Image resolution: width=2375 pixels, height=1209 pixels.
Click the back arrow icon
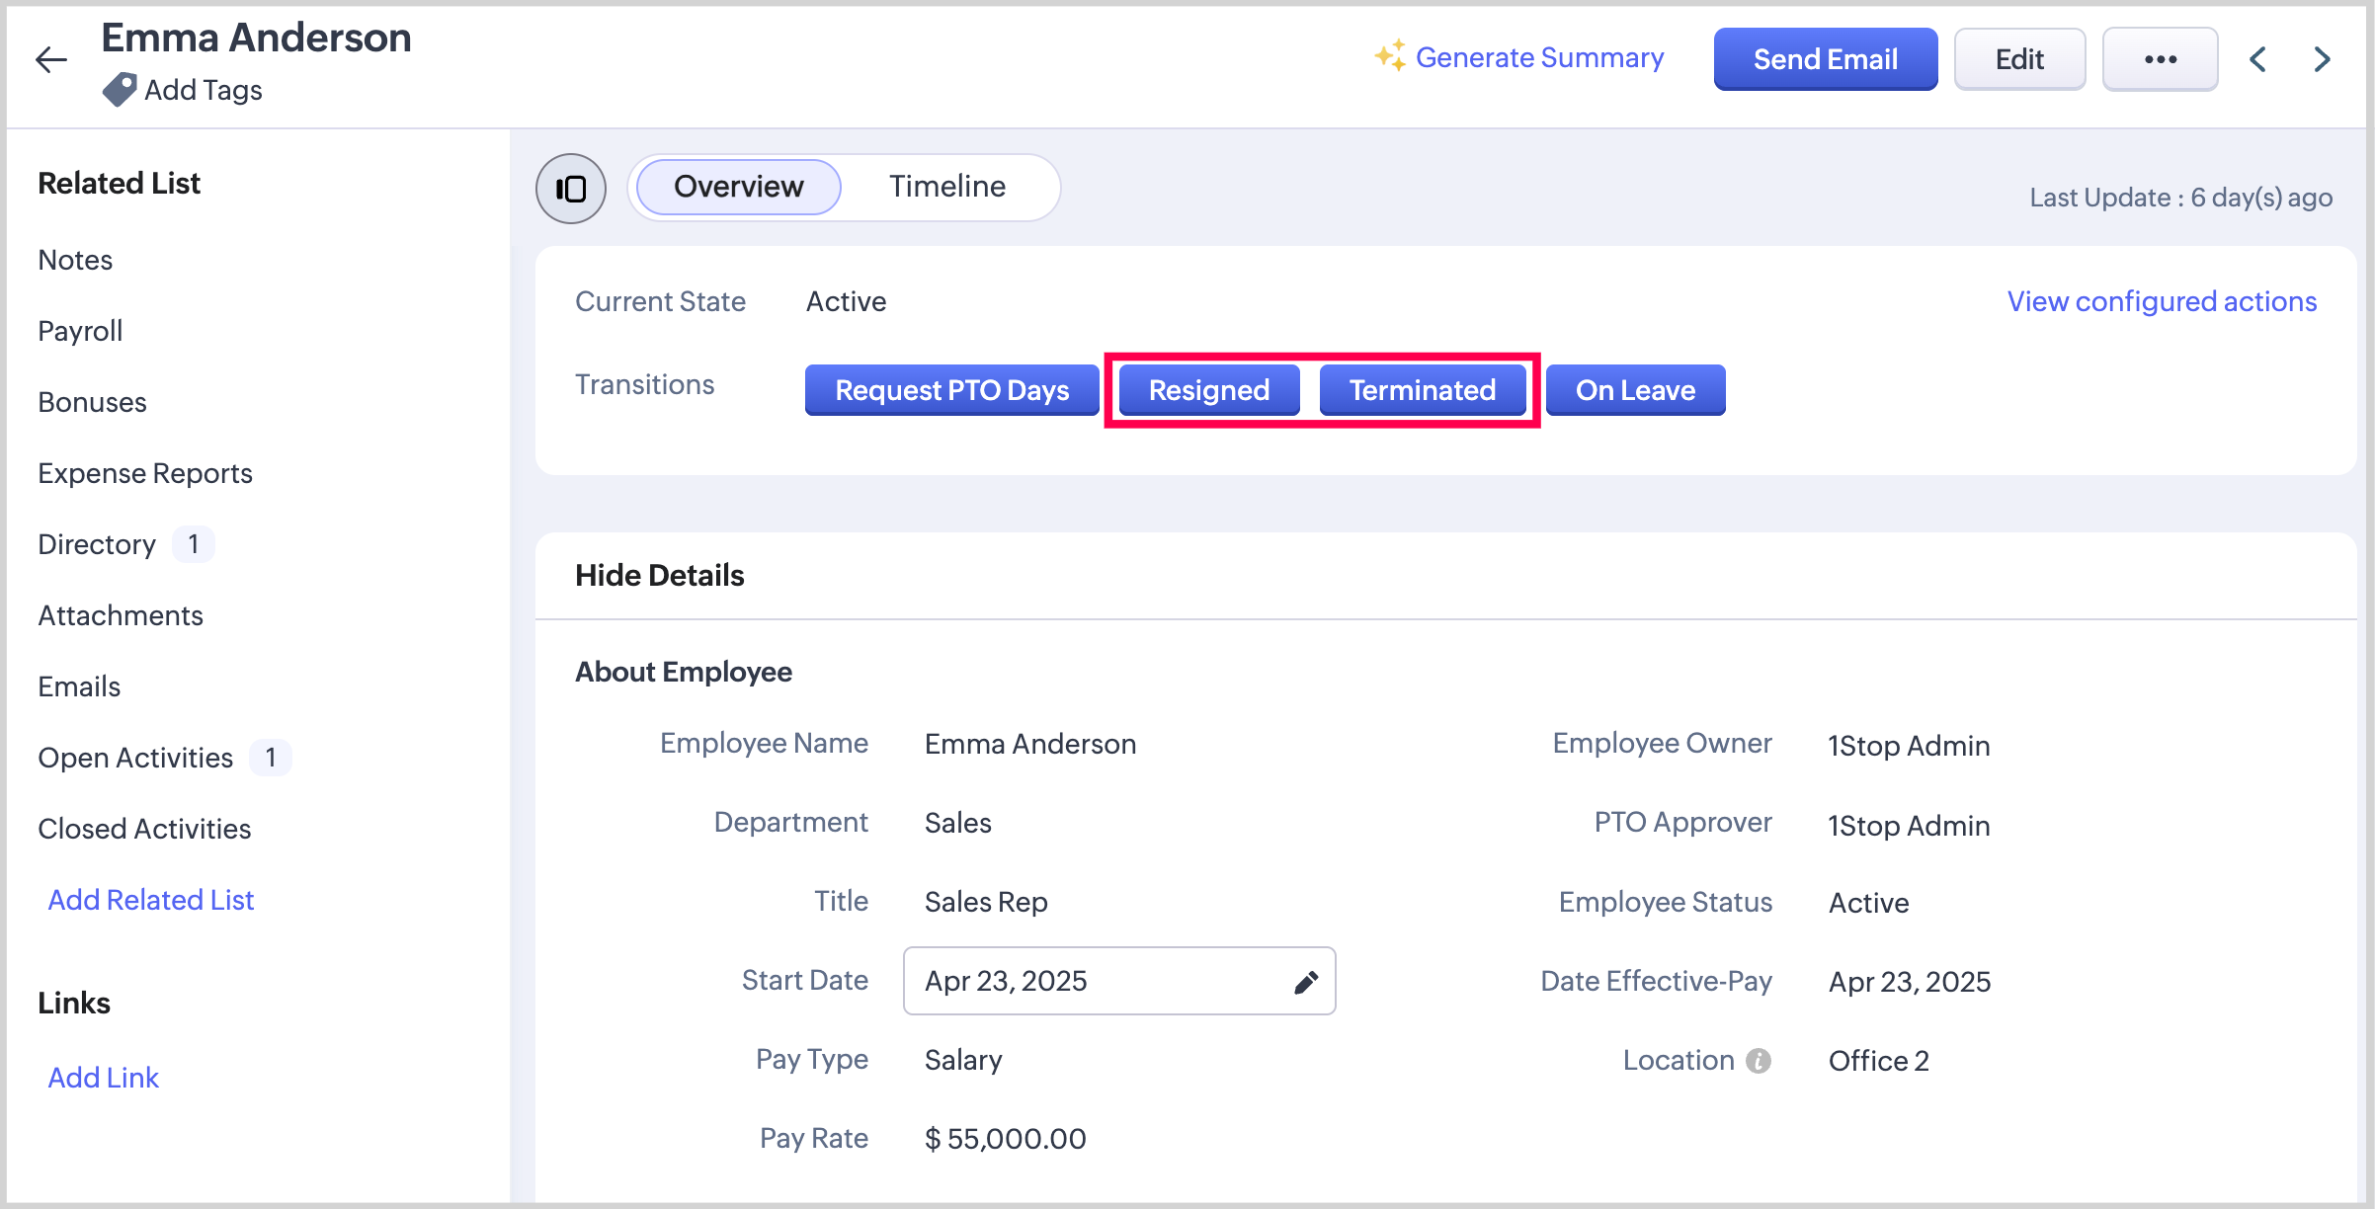coord(51,59)
